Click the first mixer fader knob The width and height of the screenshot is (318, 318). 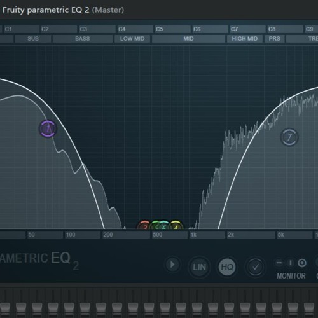tap(5, 307)
